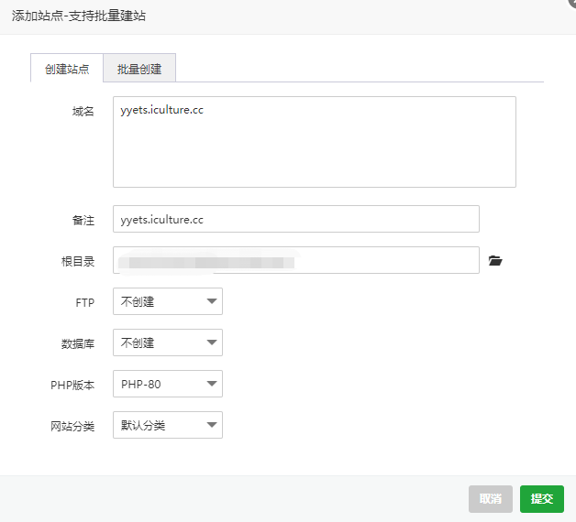Screen dimensions: 576x522
Task: Click the 网站分类 field label
Action: [72, 426]
